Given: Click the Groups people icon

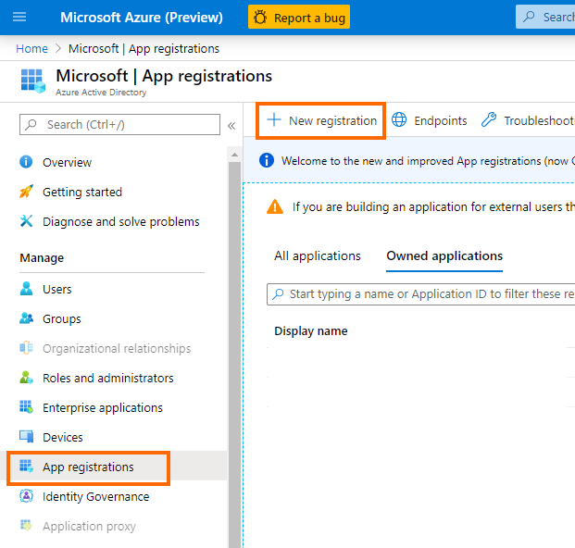Looking at the screenshot, I should (x=26, y=318).
